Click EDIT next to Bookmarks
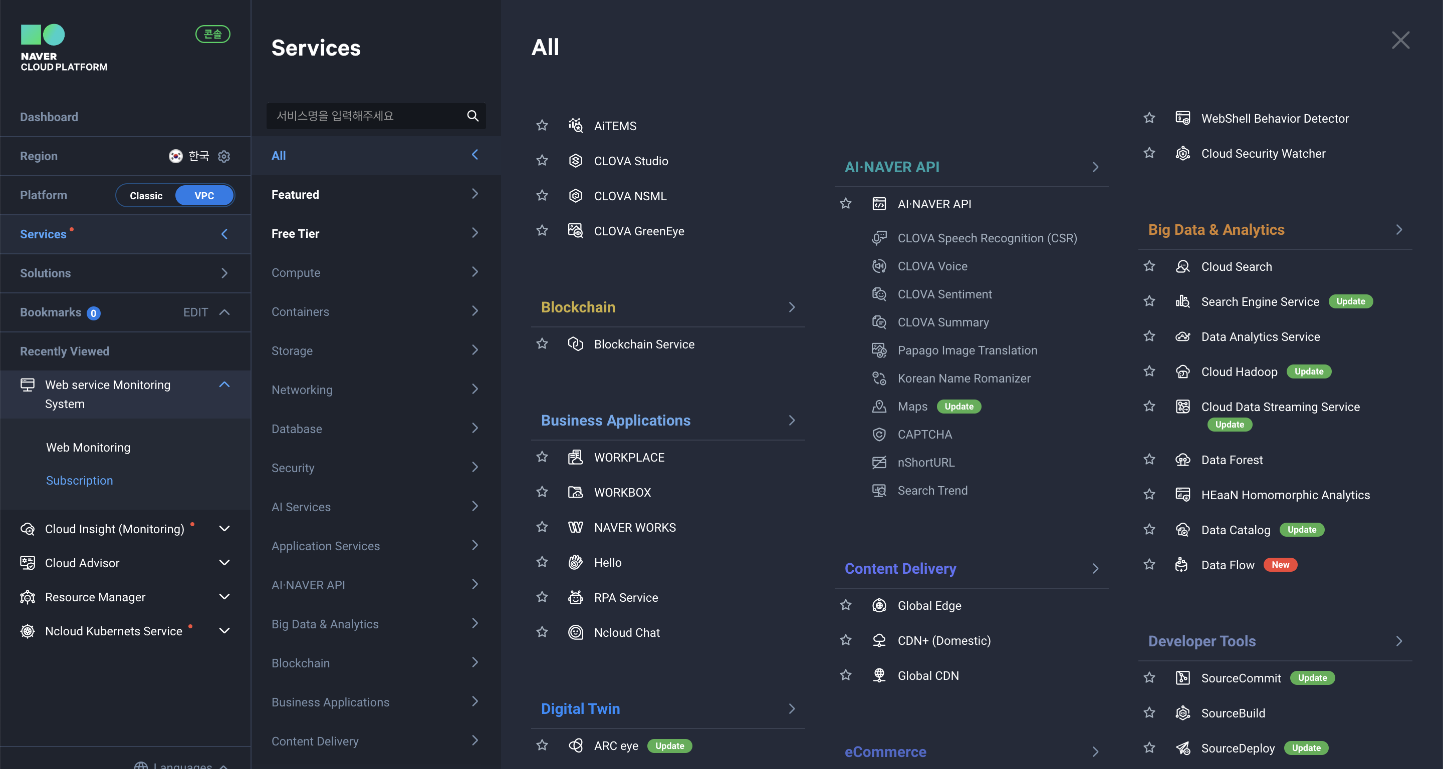The width and height of the screenshot is (1443, 769). [195, 312]
